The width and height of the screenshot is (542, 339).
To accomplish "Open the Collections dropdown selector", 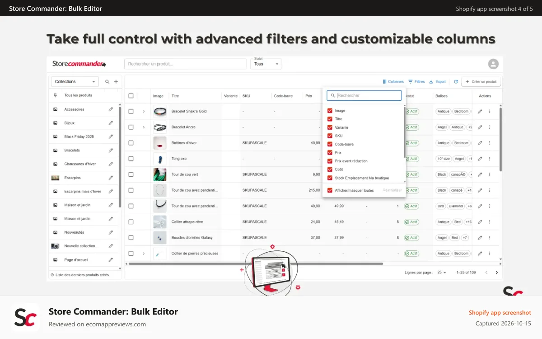I will pos(75,82).
